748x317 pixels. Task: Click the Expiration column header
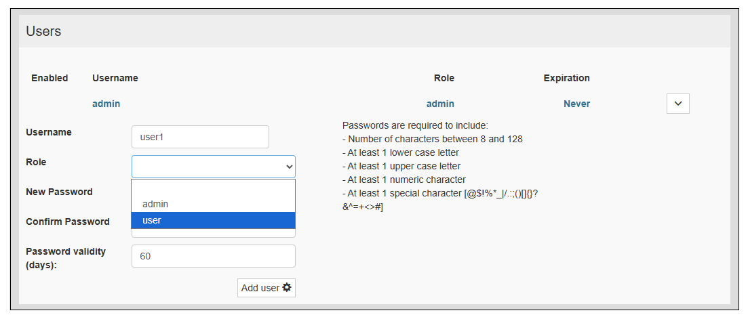566,78
